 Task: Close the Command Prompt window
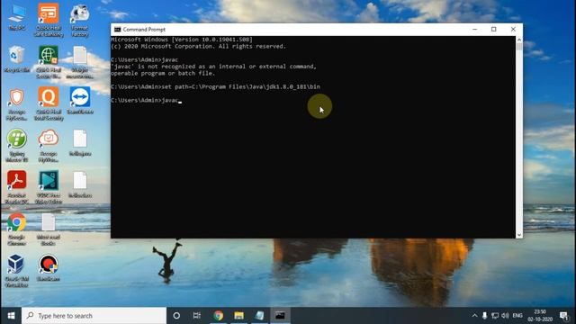point(513,30)
